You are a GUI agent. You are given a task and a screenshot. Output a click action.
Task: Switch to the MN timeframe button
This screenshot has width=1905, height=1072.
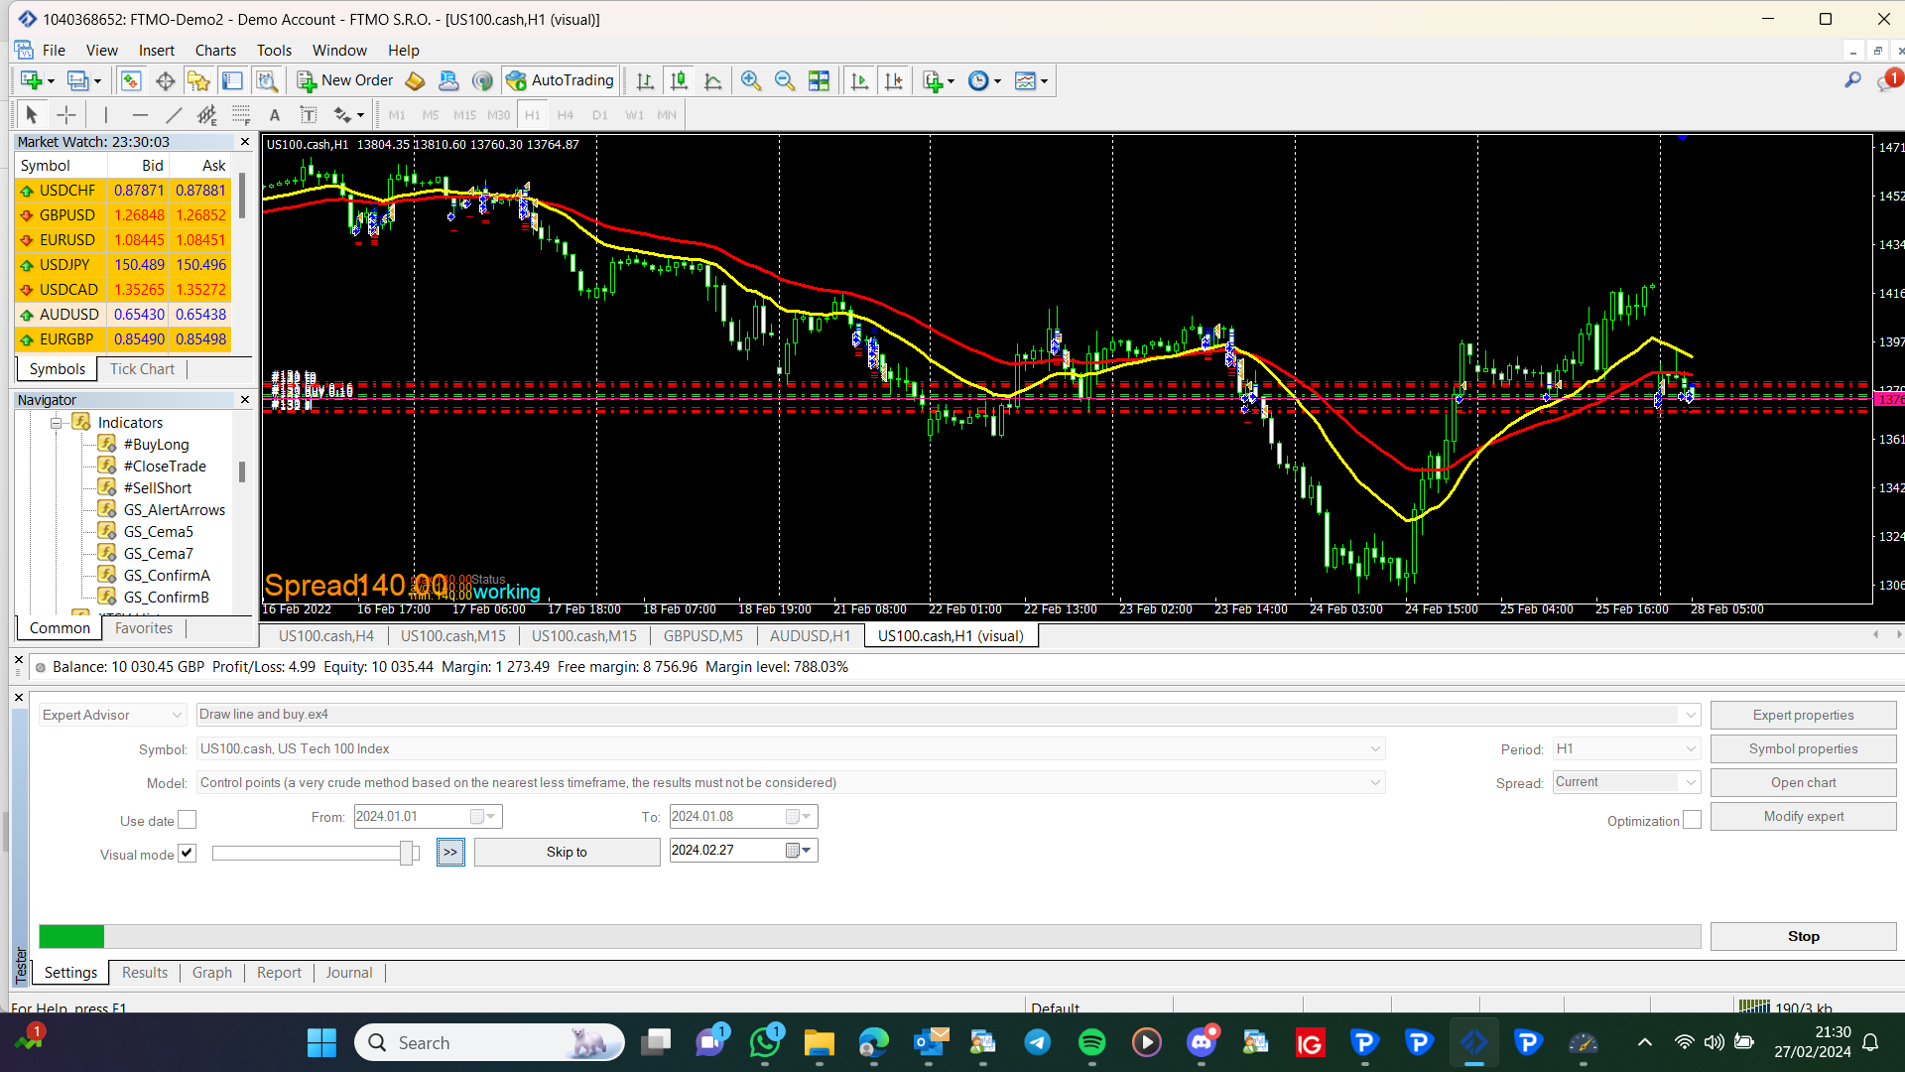(x=667, y=115)
